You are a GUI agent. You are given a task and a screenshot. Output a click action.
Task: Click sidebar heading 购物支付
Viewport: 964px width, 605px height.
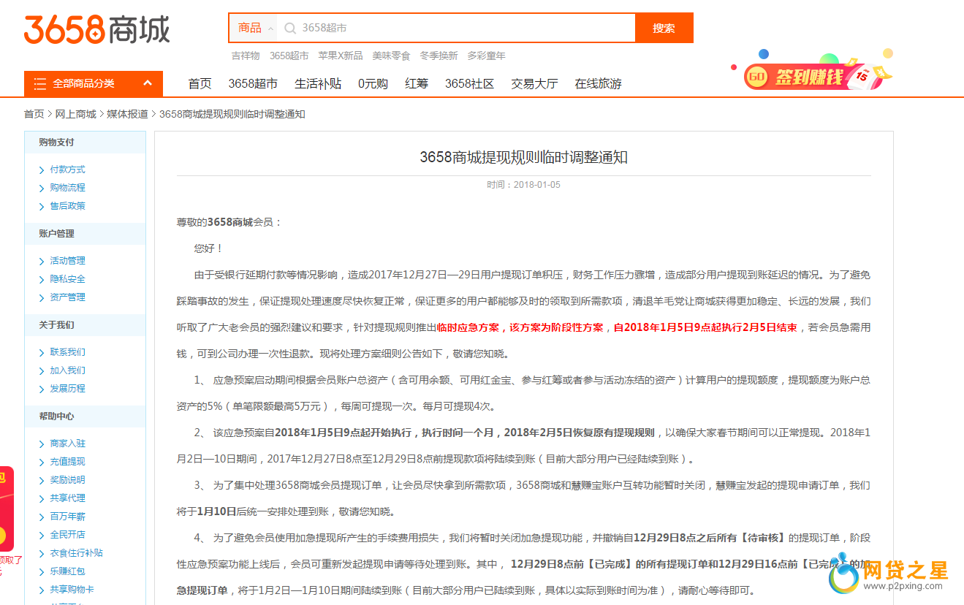pos(56,142)
